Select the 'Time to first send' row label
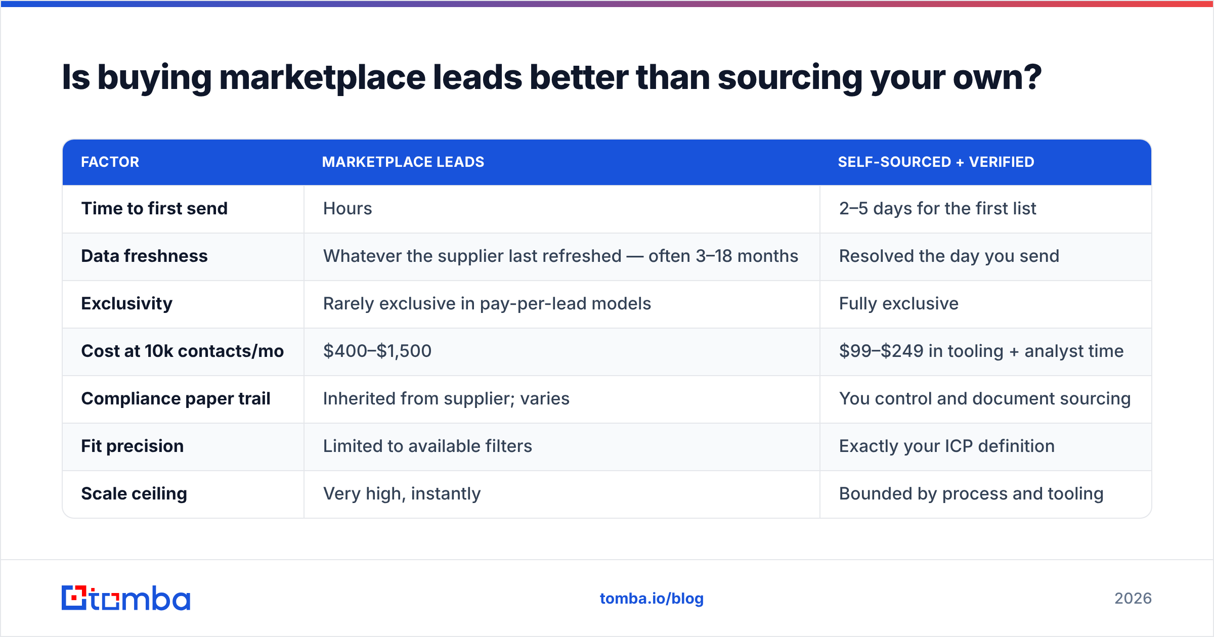The height and width of the screenshot is (637, 1214). 154,208
